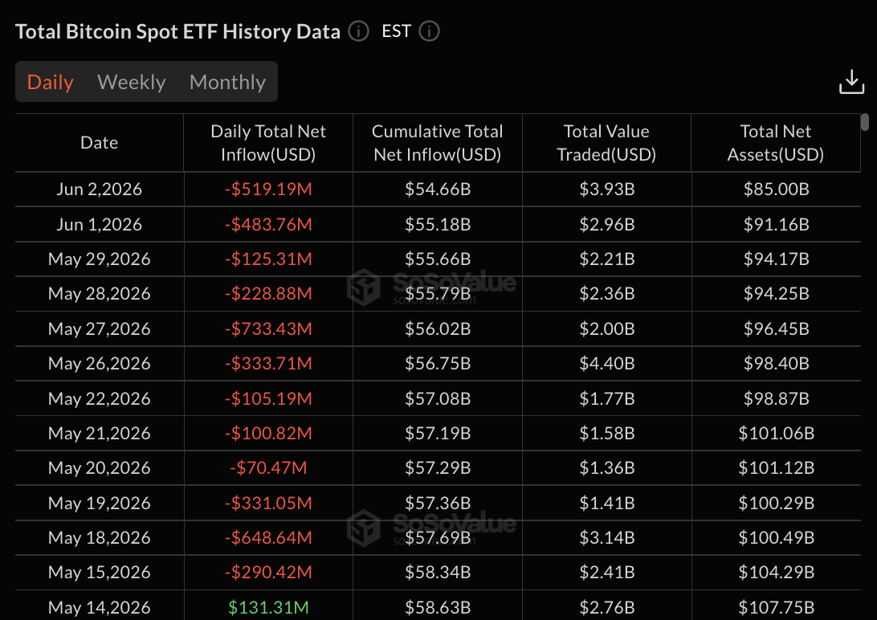The width and height of the screenshot is (877, 620).
Task: Select the Jun 2,2026 date cell
Action: point(99,189)
